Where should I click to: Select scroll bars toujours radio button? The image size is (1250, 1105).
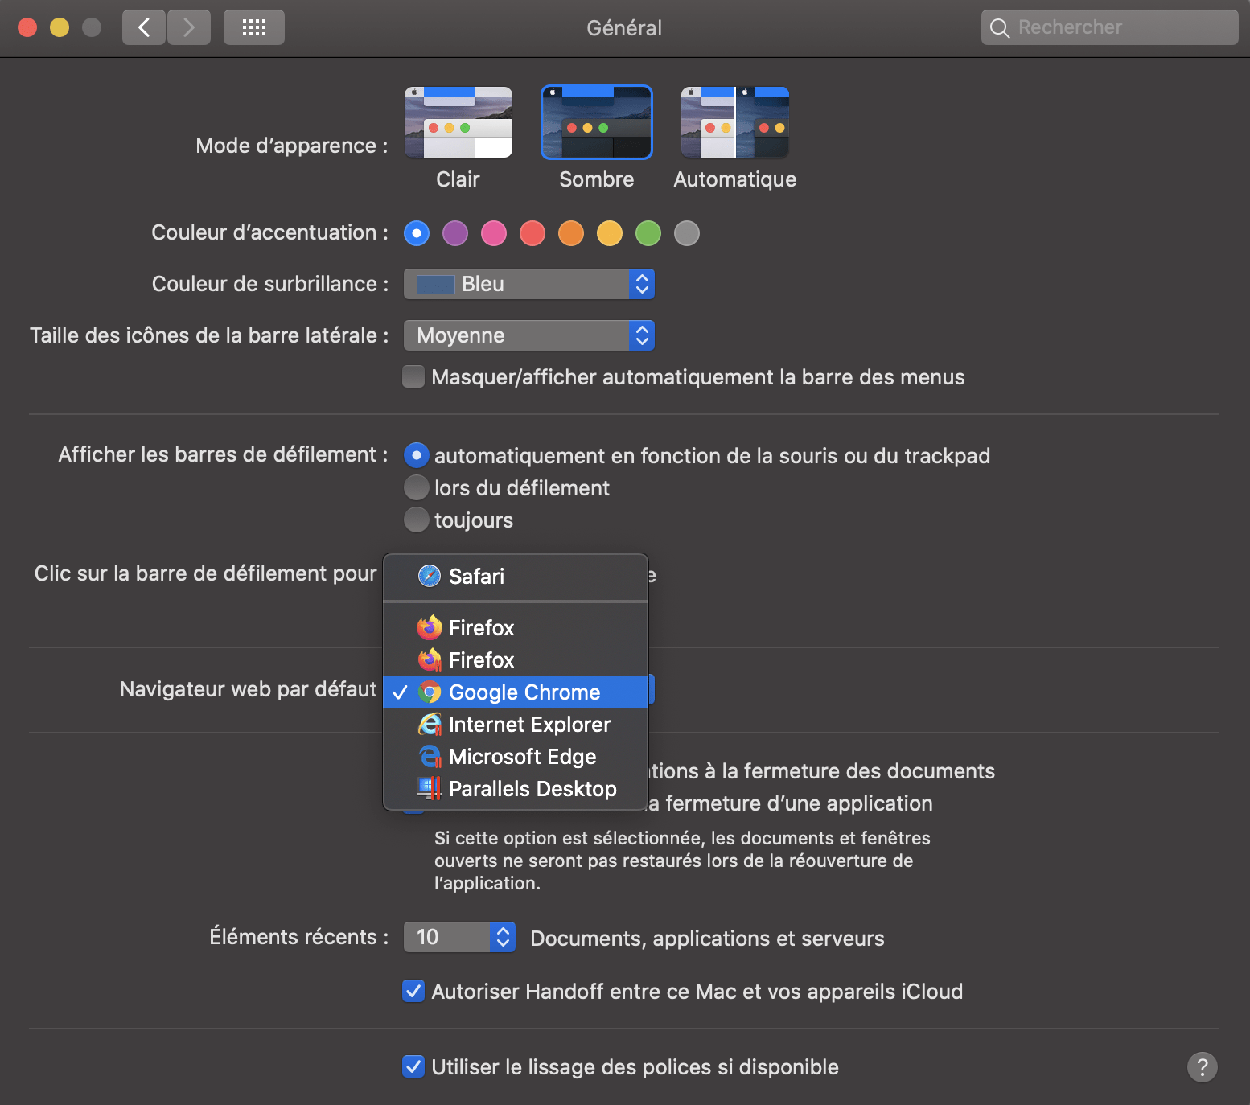416,520
